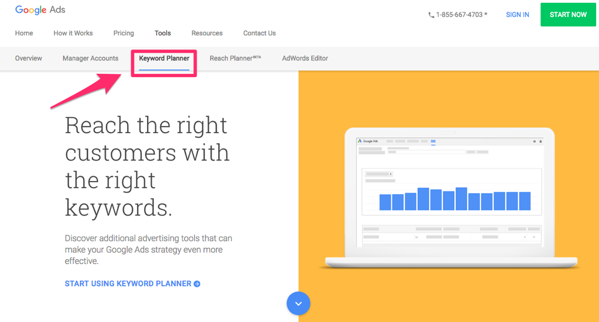Screen dimensions: 599x322
Task: Click the circular down chevron at page bottom
Action: [298, 303]
